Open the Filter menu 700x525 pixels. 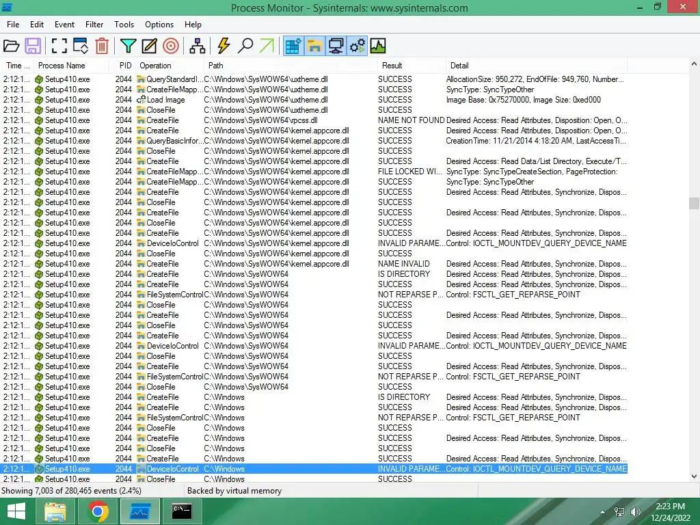[94, 25]
